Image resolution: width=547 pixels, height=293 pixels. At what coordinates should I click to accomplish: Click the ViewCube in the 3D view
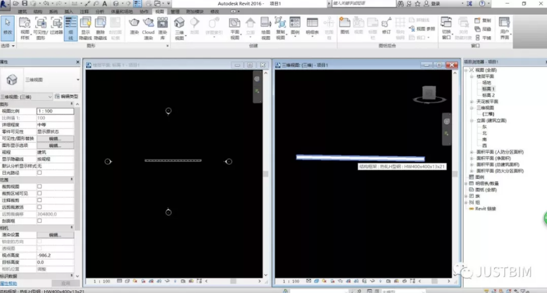(429, 93)
